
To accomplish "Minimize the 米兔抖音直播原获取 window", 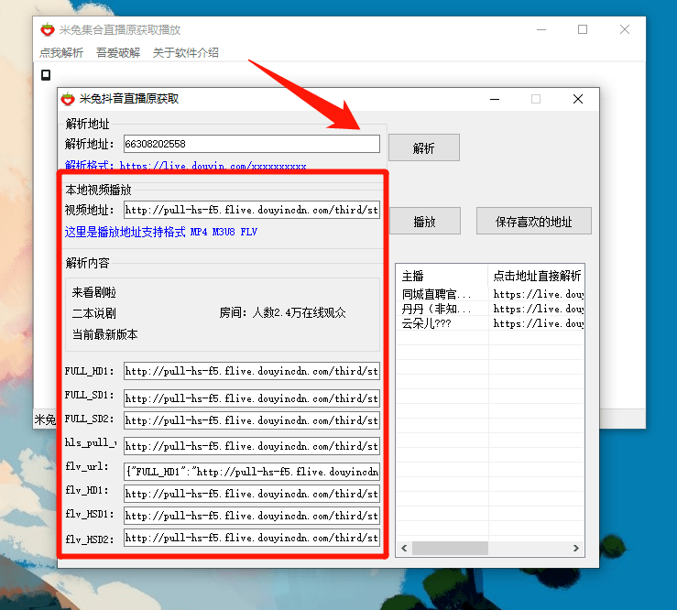I will coord(495,99).
